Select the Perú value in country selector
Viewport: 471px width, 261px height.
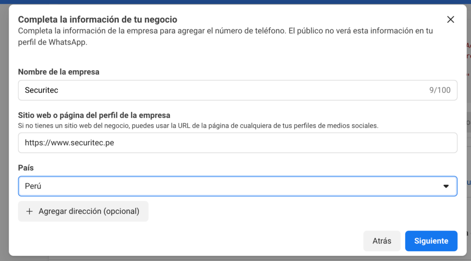point(33,186)
